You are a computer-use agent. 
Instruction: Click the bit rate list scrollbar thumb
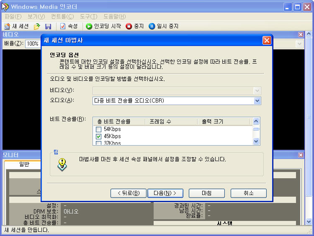(256, 129)
